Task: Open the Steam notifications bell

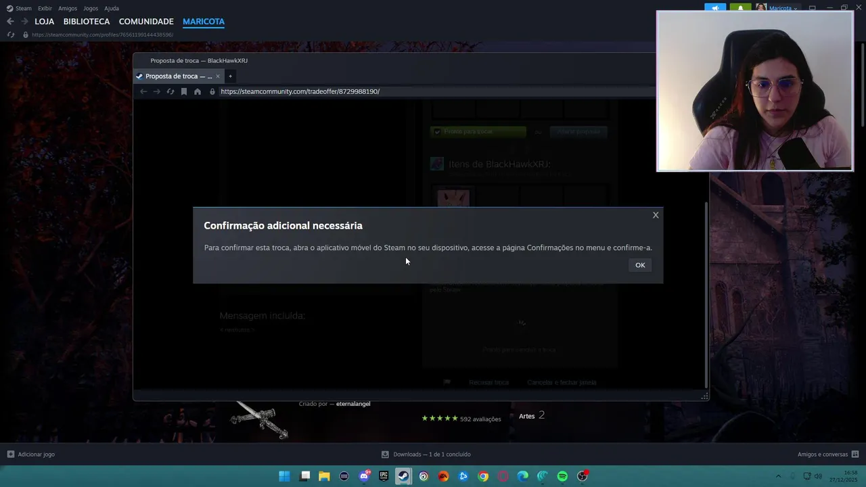Action: pos(740,8)
